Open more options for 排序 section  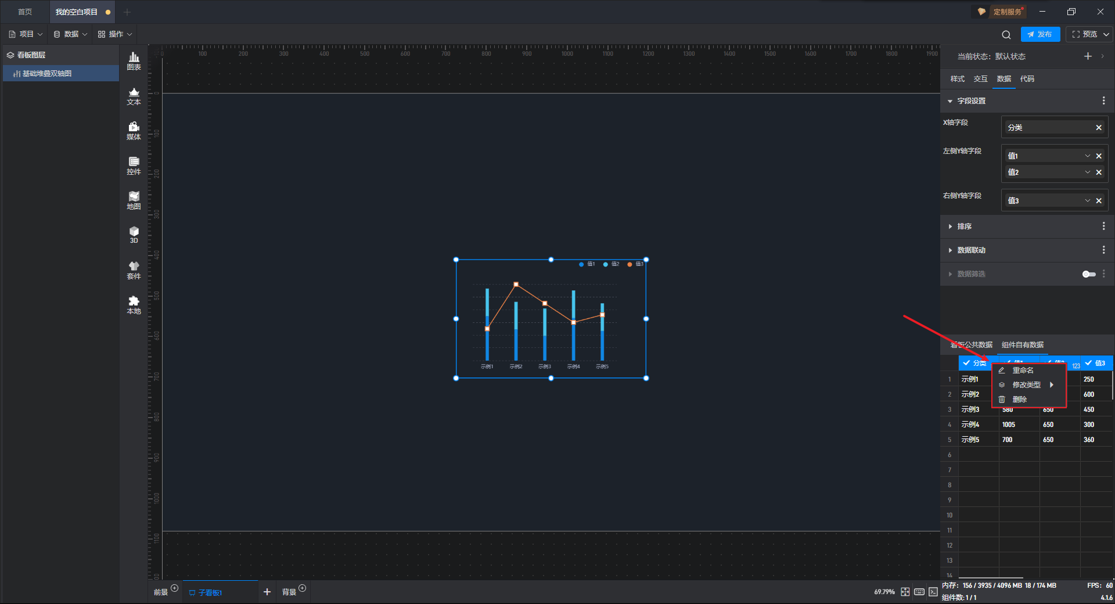click(1103, 227)
